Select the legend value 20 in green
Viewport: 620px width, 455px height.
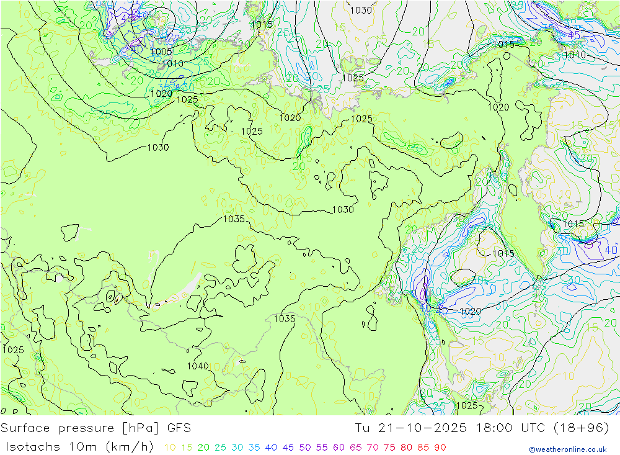pos(203,448)
